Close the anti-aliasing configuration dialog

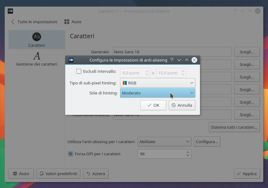[194, 60]
